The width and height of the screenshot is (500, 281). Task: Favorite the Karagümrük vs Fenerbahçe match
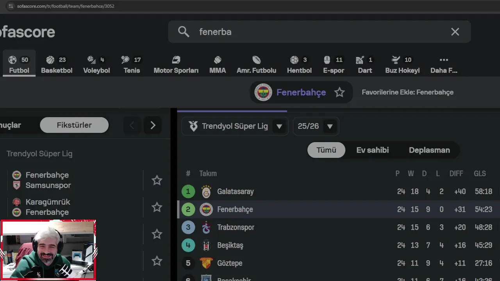[157, 207]
